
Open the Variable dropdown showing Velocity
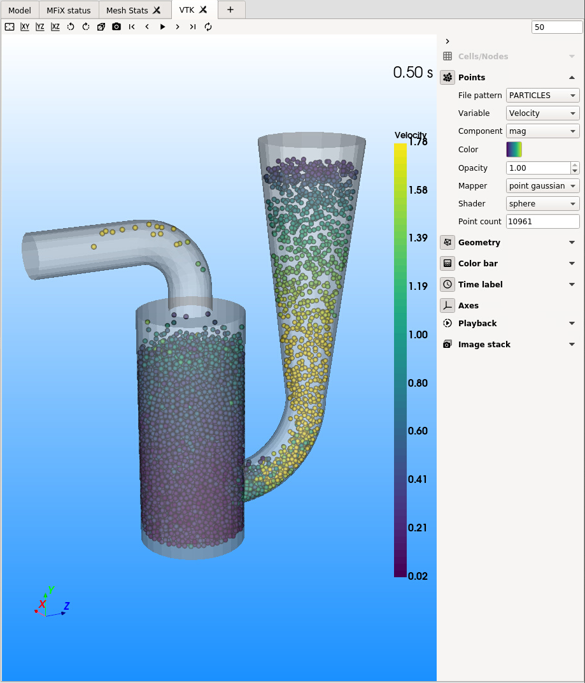click(542, 113)
